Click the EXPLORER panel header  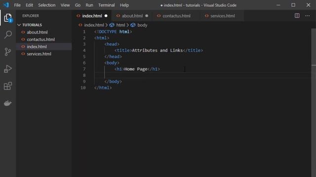click(x=31, y=16)
